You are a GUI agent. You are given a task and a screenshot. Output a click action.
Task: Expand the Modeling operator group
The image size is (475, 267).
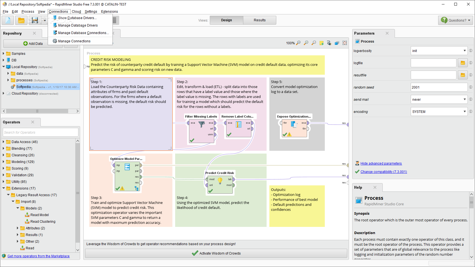pos(3,162)
